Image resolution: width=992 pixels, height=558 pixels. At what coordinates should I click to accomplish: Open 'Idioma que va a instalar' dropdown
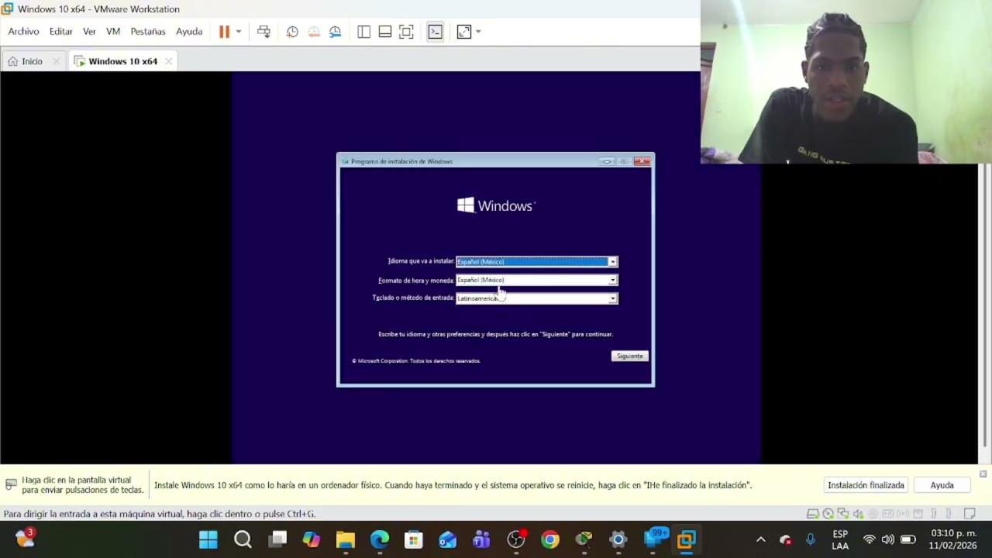tap(536, 262)
